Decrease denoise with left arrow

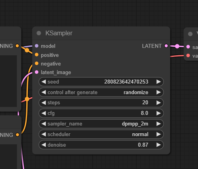point(44,145)
